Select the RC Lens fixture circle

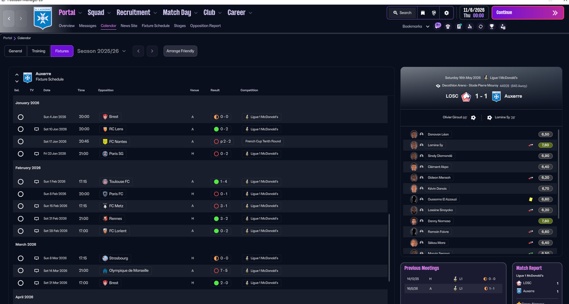click(x=20, y=129)
